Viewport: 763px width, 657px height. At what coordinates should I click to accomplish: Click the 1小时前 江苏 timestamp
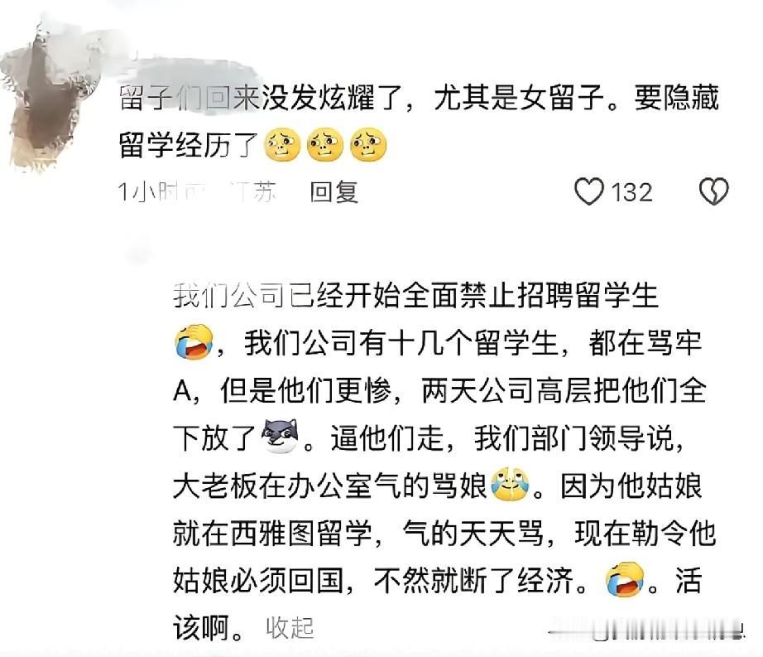tap(197, 192)
